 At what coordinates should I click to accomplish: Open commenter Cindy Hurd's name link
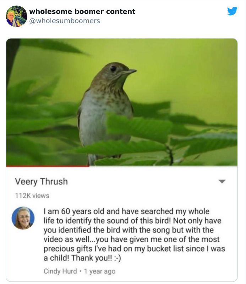click(x=60, y=271)
